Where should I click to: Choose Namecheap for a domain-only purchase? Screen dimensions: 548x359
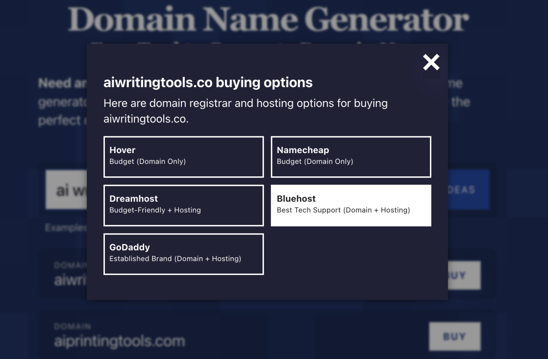(x=351, y=156)
